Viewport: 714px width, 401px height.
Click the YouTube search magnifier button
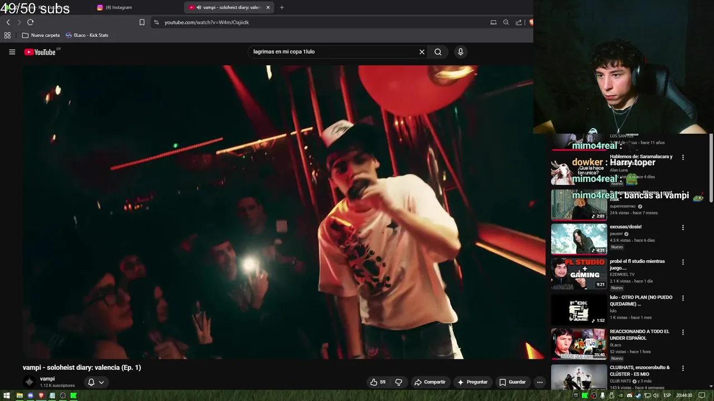[x=438, y=52]
